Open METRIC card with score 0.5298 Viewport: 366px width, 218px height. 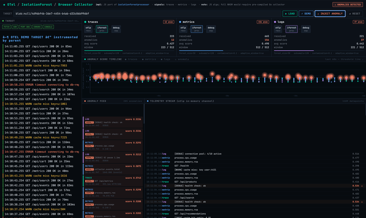tap(113, 192)
